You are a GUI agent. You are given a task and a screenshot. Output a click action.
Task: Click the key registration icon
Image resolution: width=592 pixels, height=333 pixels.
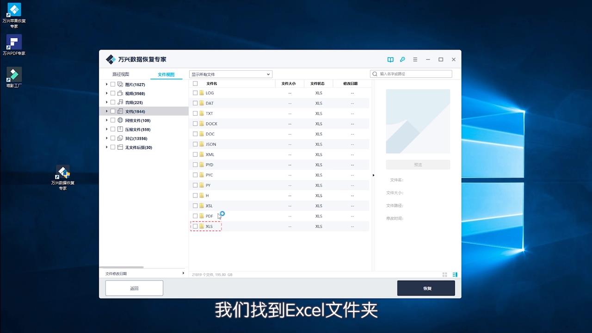pyautogui.click(x=402, y=60)
